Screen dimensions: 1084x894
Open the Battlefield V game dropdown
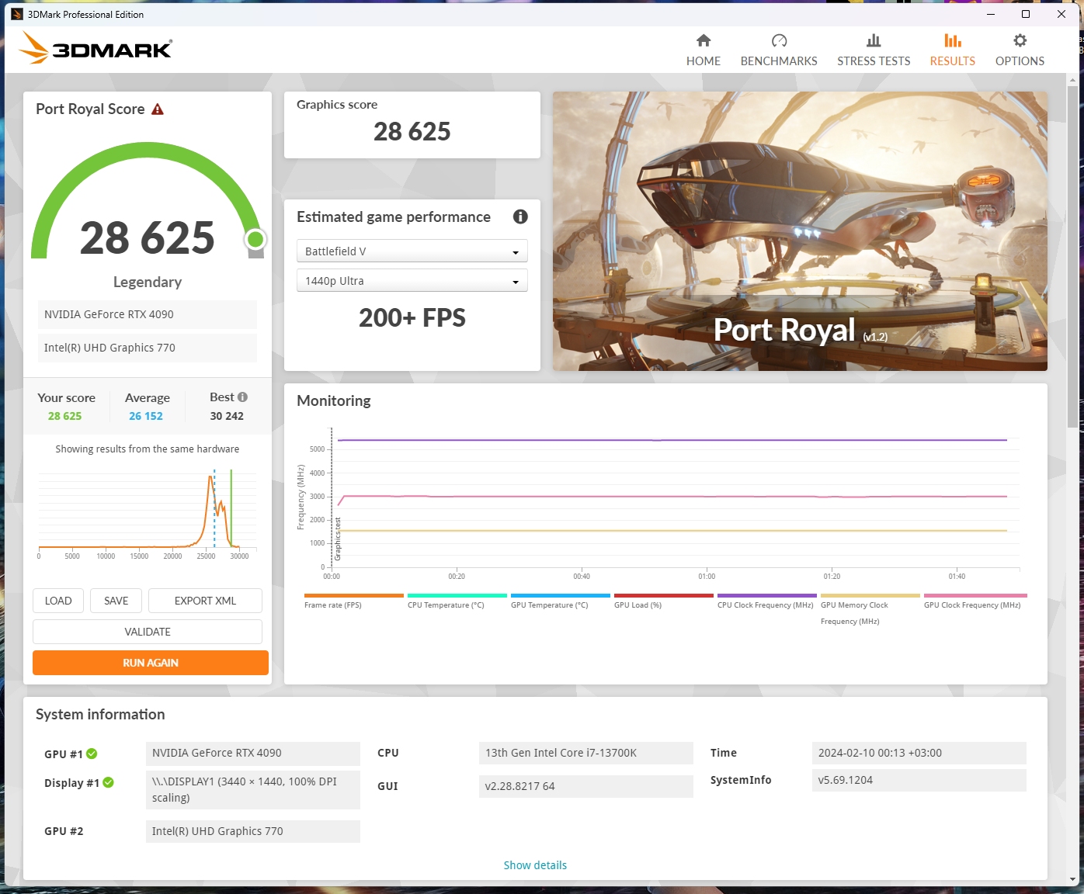(x=412, y=251)
